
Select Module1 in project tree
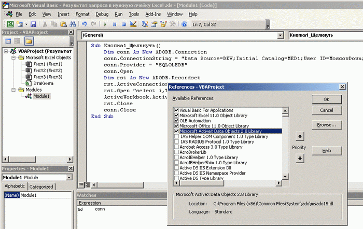pyautogui.click(x=41, y=96)
